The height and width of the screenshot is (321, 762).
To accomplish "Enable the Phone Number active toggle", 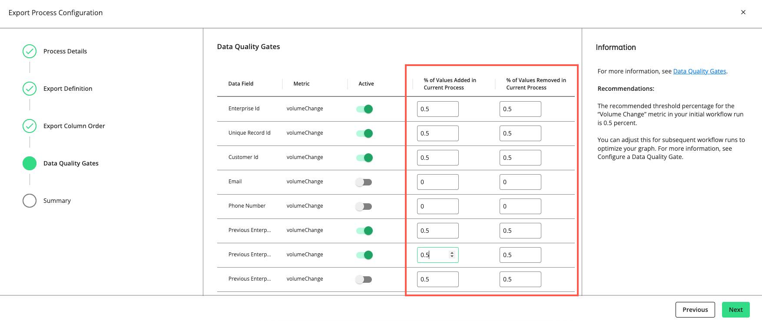I will 364,206.
